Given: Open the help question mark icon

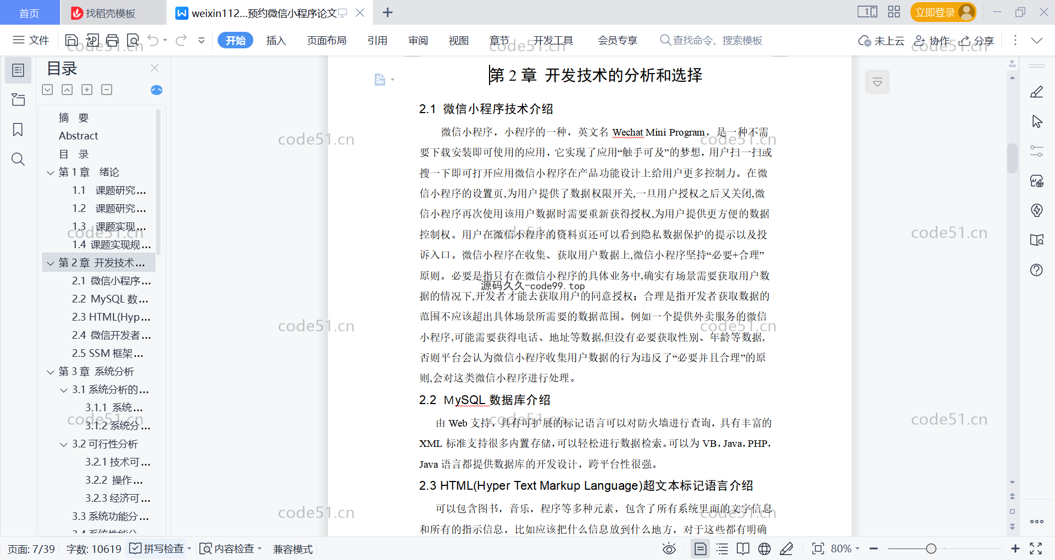Looking at the screenshot, I should point(1037,270).
